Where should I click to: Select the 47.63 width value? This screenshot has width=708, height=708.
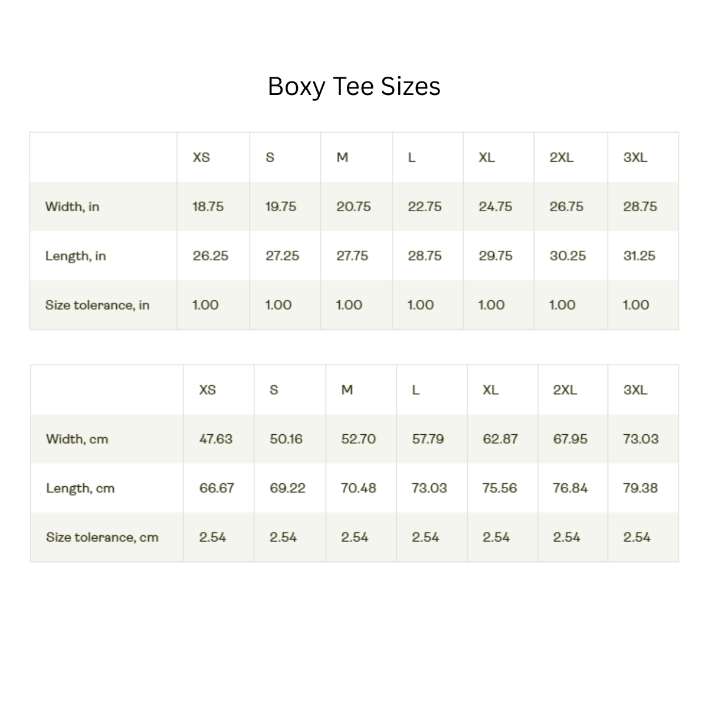(216, 439)
